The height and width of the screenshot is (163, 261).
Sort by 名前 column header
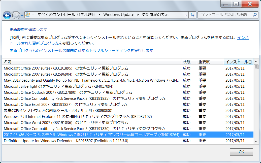pyautogui.click(x=92, y=62)
